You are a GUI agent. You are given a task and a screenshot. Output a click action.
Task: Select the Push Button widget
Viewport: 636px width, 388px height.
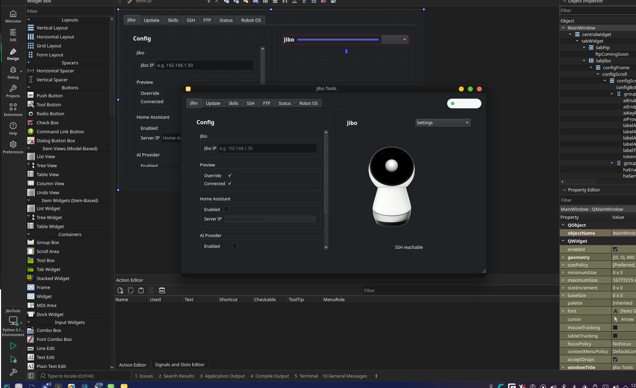[50, 96]
